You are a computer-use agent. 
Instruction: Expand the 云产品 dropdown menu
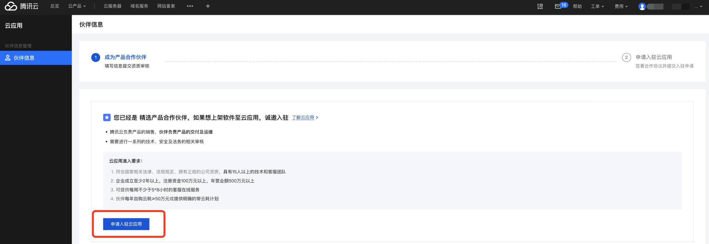(77, 6)
